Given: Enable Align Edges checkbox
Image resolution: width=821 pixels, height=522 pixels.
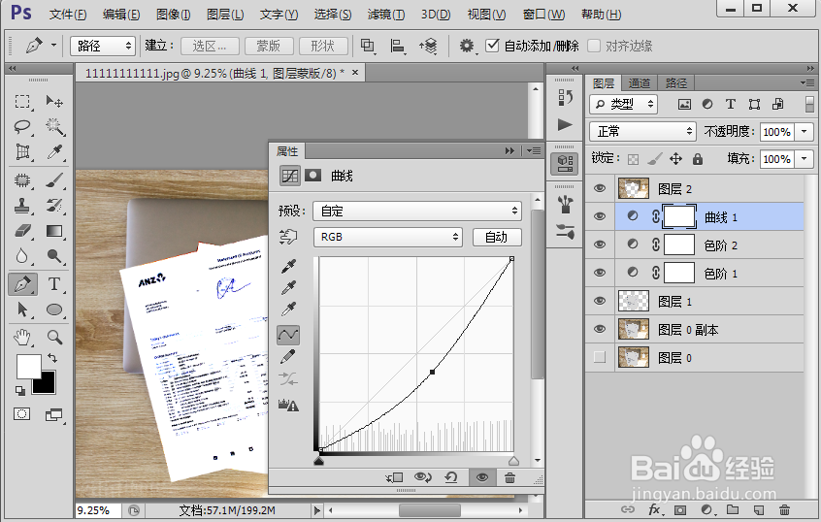Looking at the screenshot, I should point(594,46).
